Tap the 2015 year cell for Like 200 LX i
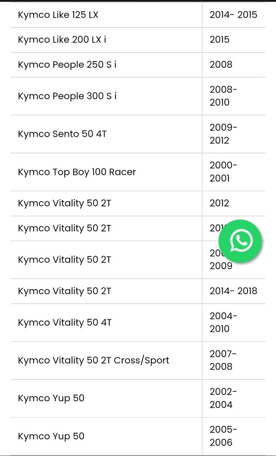The image size is (276, 456). pos(220,40)
